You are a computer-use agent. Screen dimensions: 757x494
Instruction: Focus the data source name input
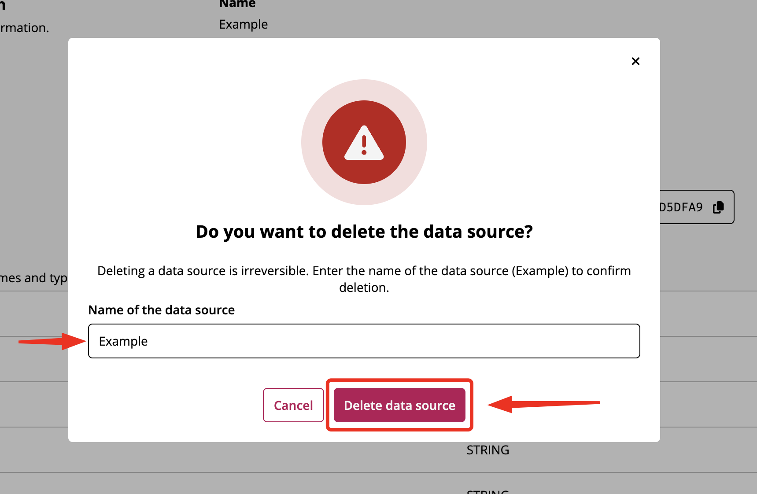(364, 341)
